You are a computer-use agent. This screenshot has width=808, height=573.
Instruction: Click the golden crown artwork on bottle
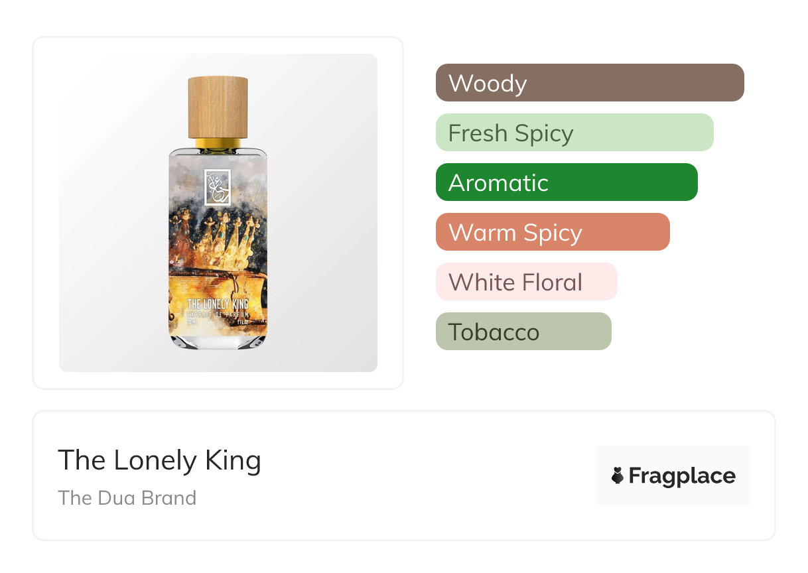point(217,245)
